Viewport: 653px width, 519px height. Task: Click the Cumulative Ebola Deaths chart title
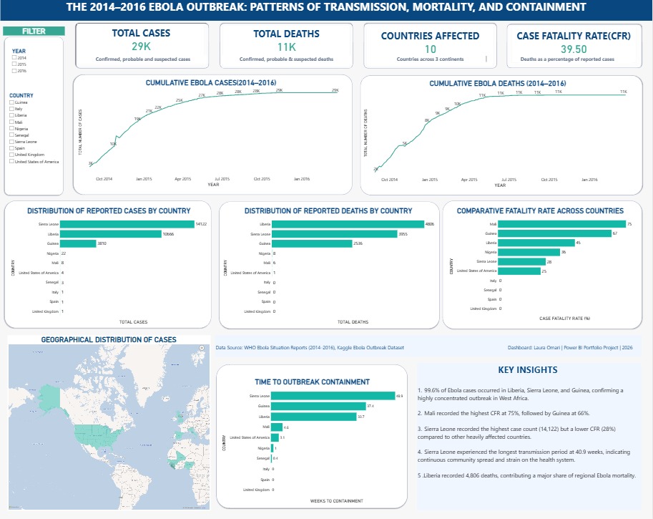coord(497,83)
